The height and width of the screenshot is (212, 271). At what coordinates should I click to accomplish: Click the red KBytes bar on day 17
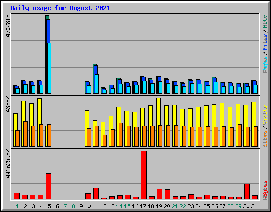point(143,175)
